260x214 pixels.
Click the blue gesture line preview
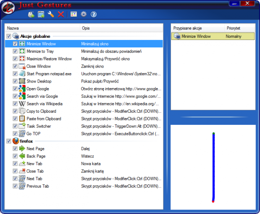click(x=213, y=167)
